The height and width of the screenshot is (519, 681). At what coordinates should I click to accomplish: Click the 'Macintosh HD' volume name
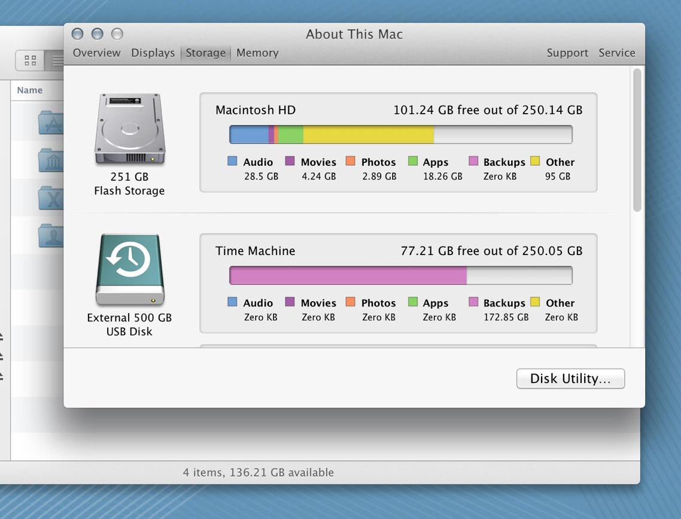(x=256, y=110)
